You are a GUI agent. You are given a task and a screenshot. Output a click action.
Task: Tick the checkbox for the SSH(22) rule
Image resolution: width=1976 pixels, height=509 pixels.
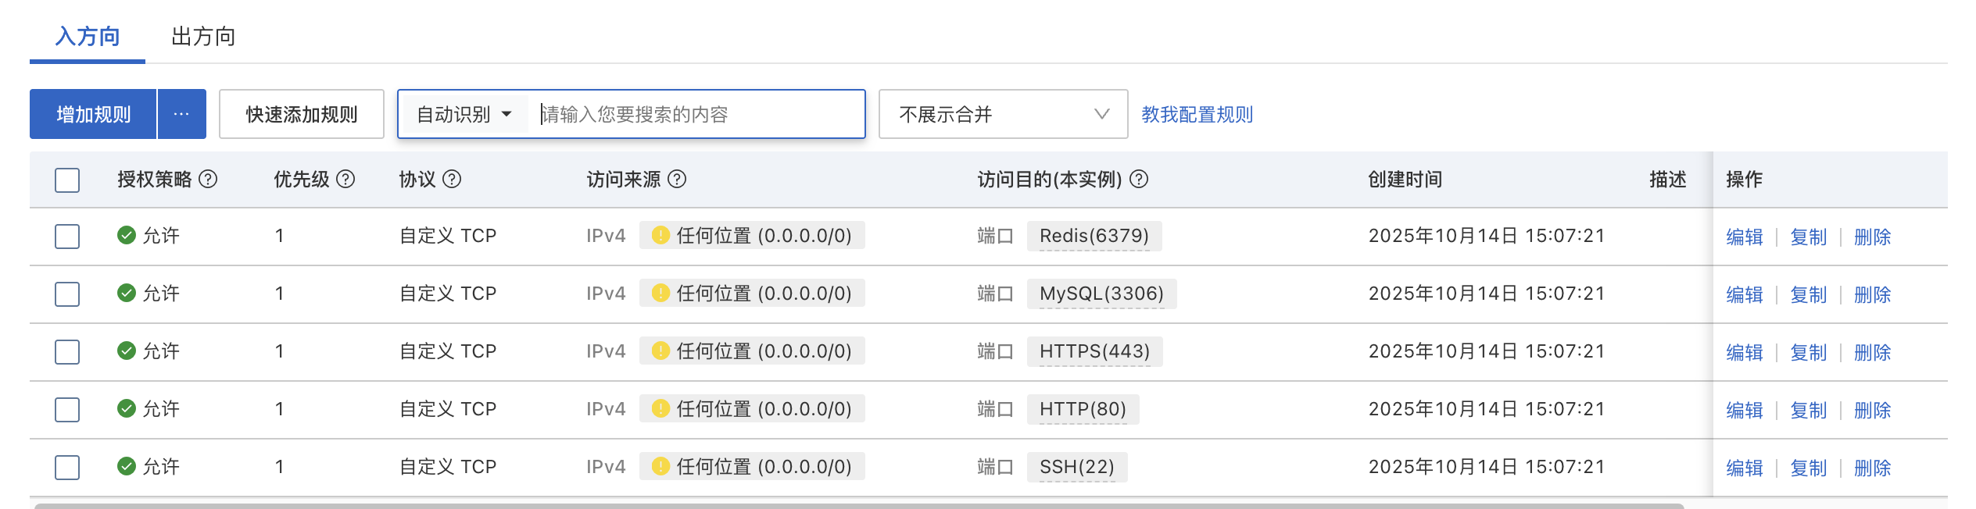pyautogui.click(x=67, y=467)
